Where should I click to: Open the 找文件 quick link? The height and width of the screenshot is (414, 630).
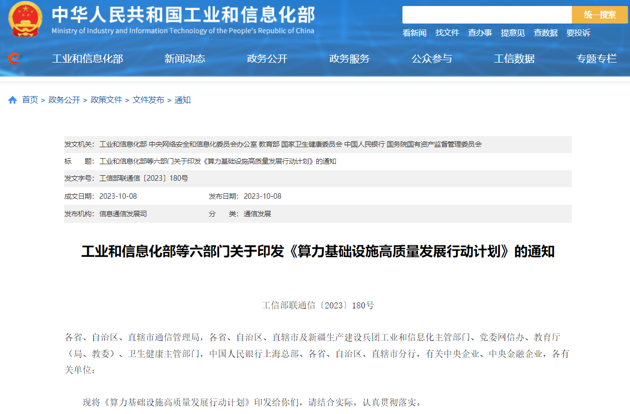pos(449,33)
